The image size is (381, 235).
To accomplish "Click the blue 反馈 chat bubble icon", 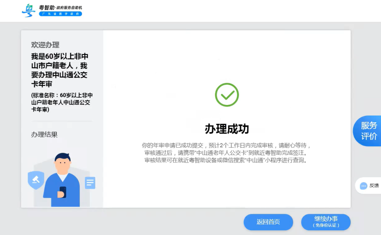I will [363, 186].
